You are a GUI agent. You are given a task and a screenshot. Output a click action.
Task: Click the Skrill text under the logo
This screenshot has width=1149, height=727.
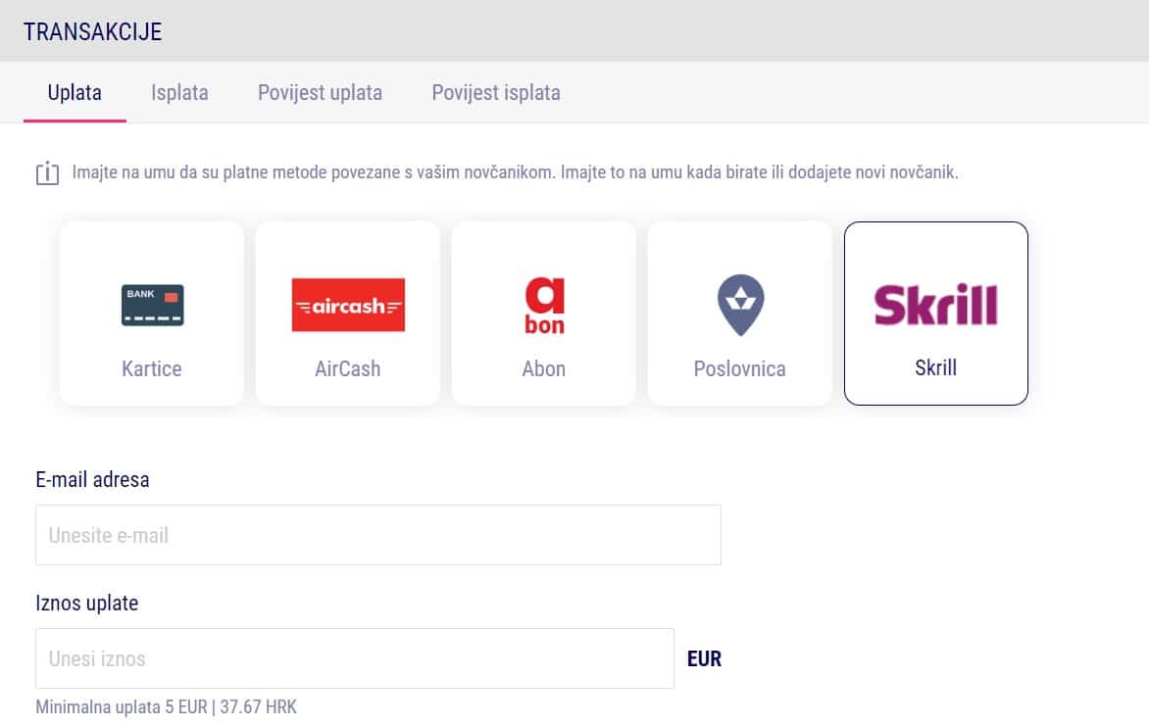pos(935,368)
